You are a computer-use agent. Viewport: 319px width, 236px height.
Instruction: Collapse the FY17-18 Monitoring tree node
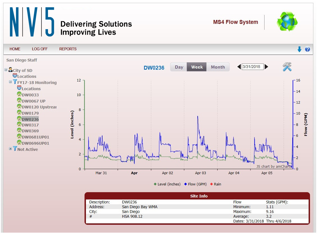pos(10,82)
